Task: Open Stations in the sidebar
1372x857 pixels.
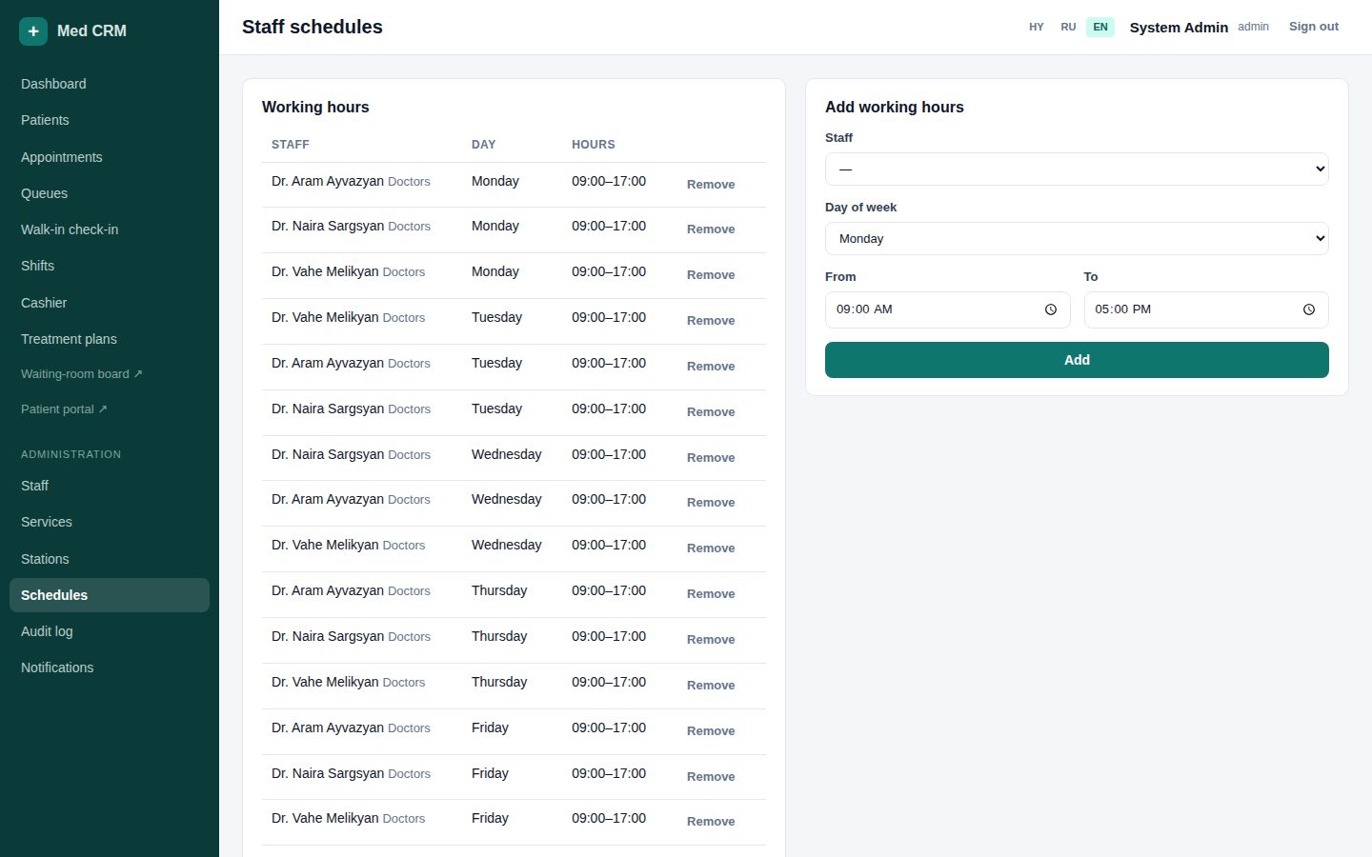Action: point(110,559)
